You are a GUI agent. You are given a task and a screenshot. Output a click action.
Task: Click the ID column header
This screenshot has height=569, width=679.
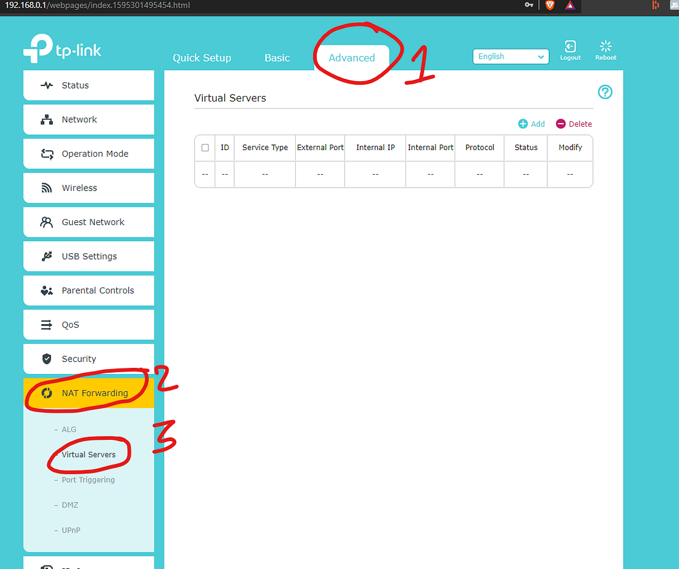[x=224, y=148]
